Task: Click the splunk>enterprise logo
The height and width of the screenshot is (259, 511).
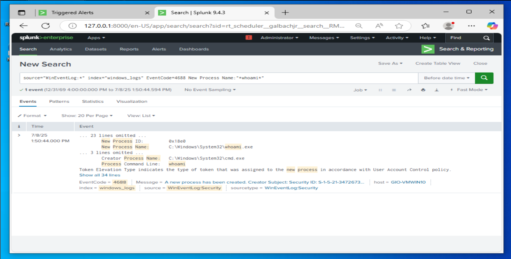Action: (x=46, y=37)
